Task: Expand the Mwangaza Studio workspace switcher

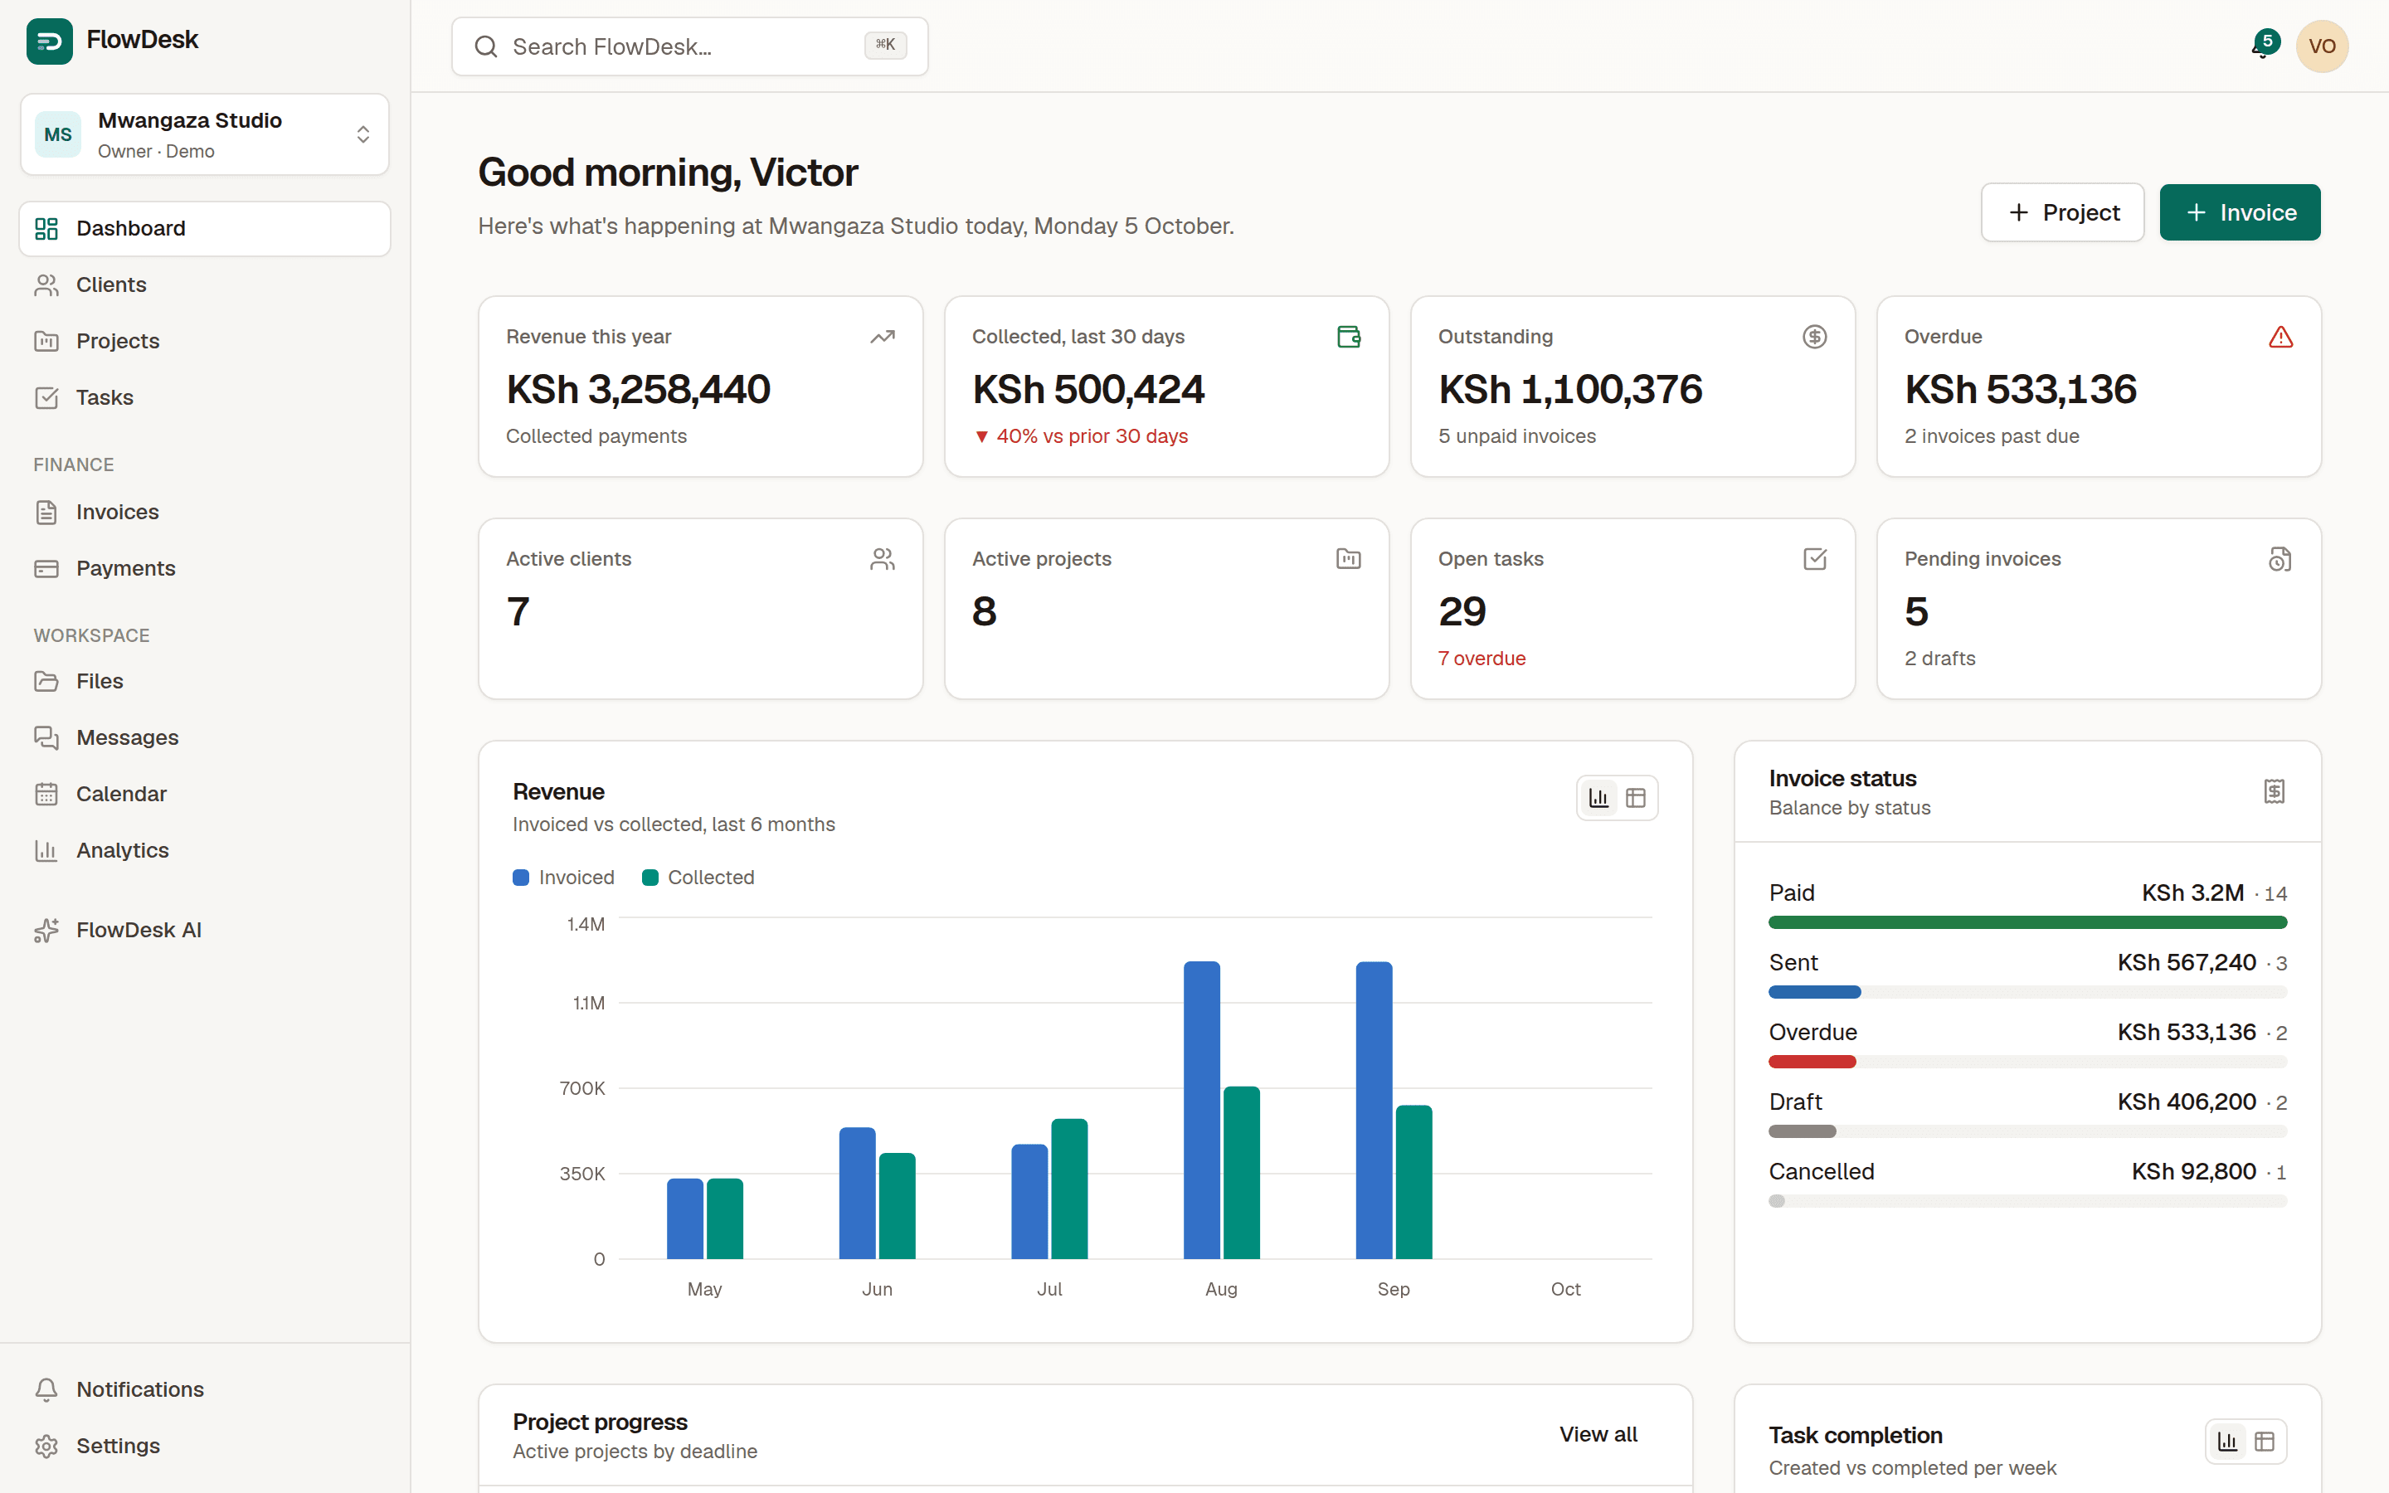Action: tap(204, 134)
